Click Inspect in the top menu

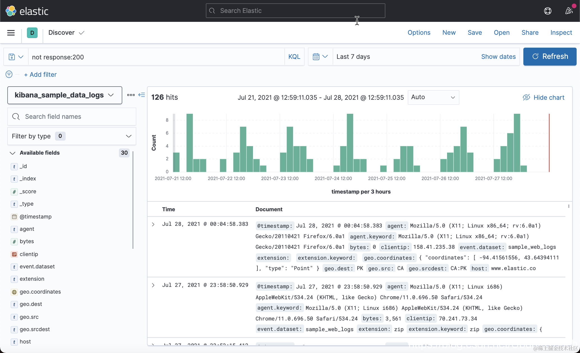coord(561,32)
